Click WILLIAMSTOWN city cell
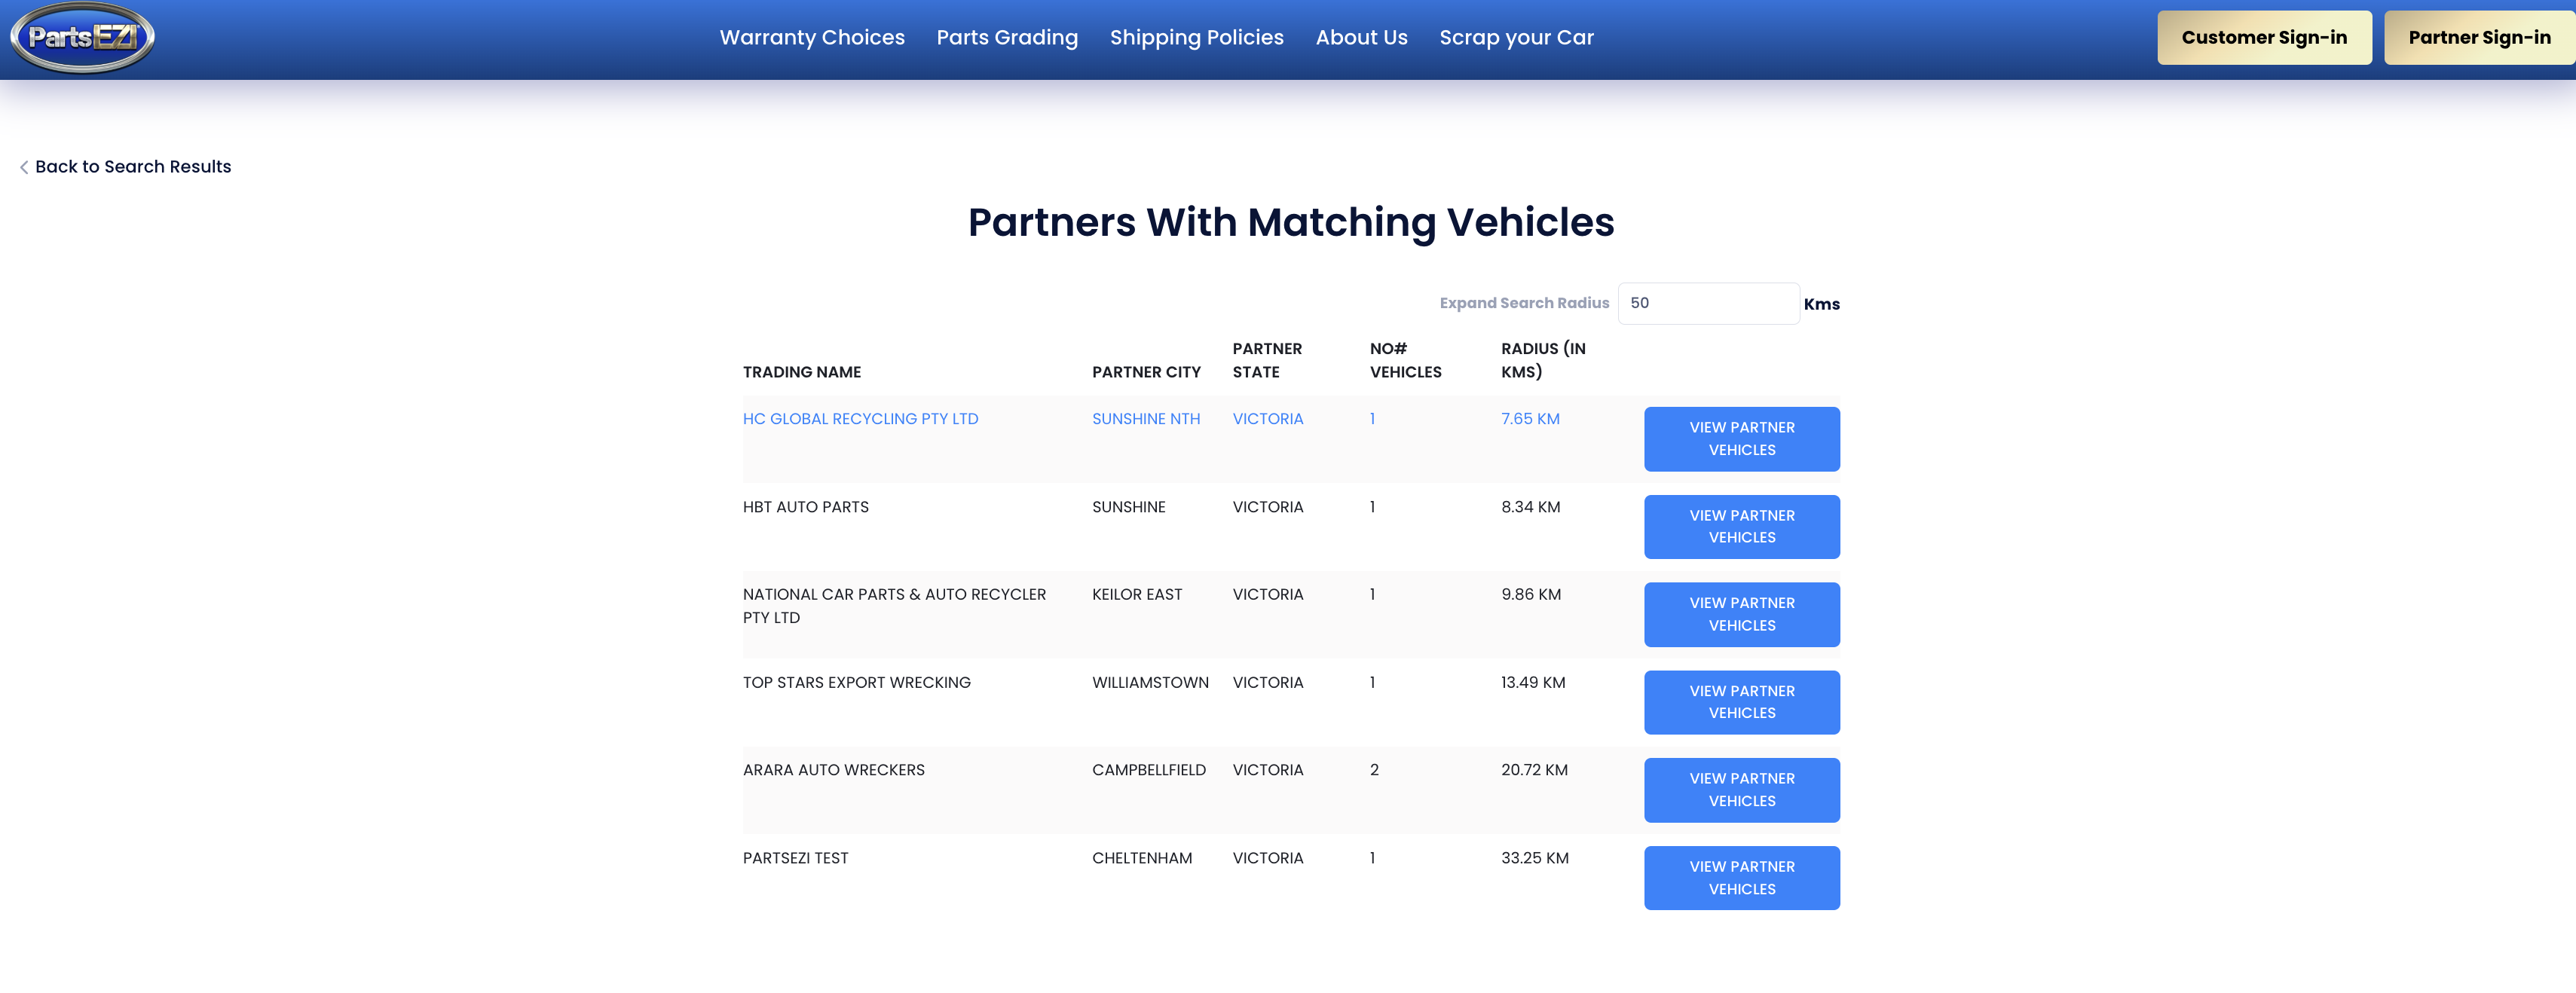 click(1149, 682)
